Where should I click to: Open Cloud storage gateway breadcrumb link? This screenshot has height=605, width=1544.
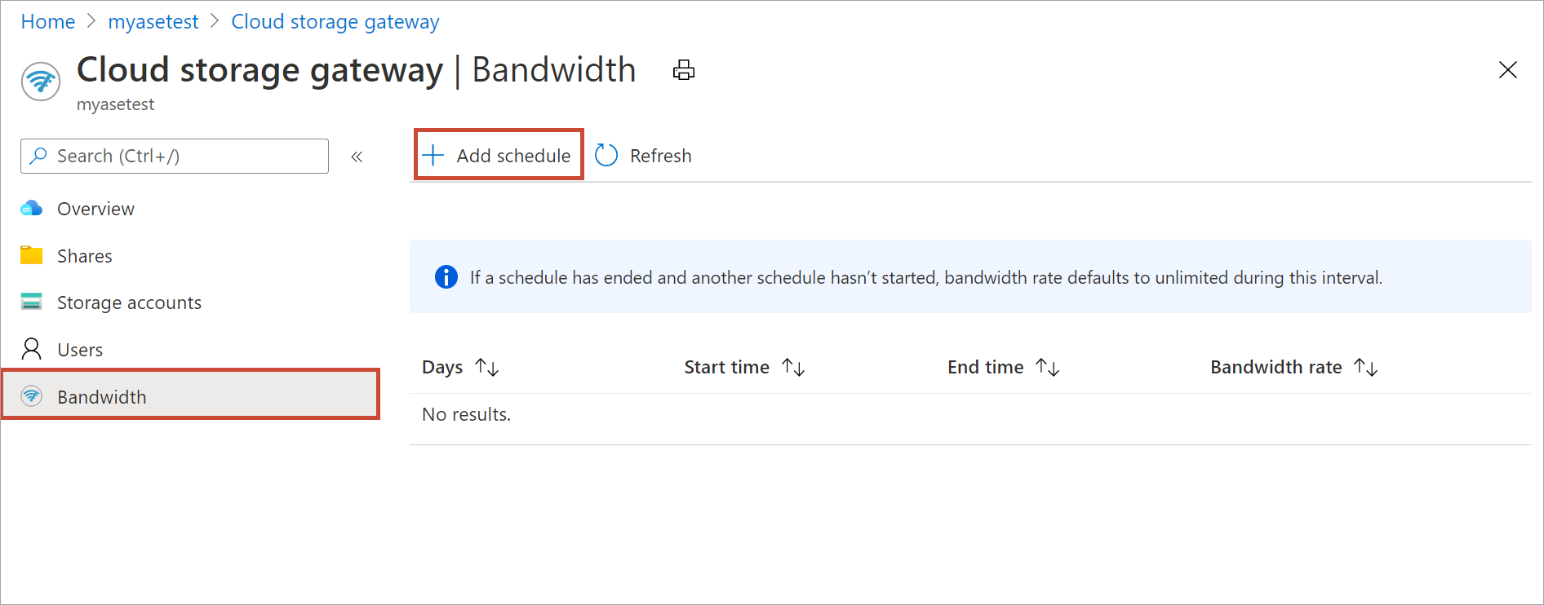[335, 22]
